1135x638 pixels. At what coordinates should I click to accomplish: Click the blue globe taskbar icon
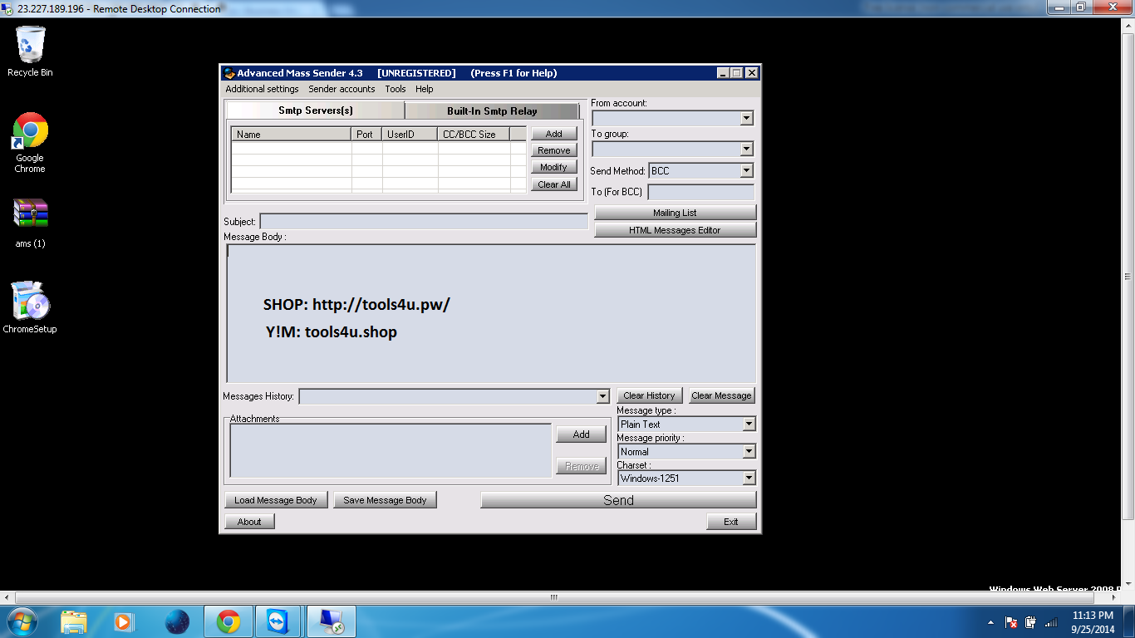177,621
